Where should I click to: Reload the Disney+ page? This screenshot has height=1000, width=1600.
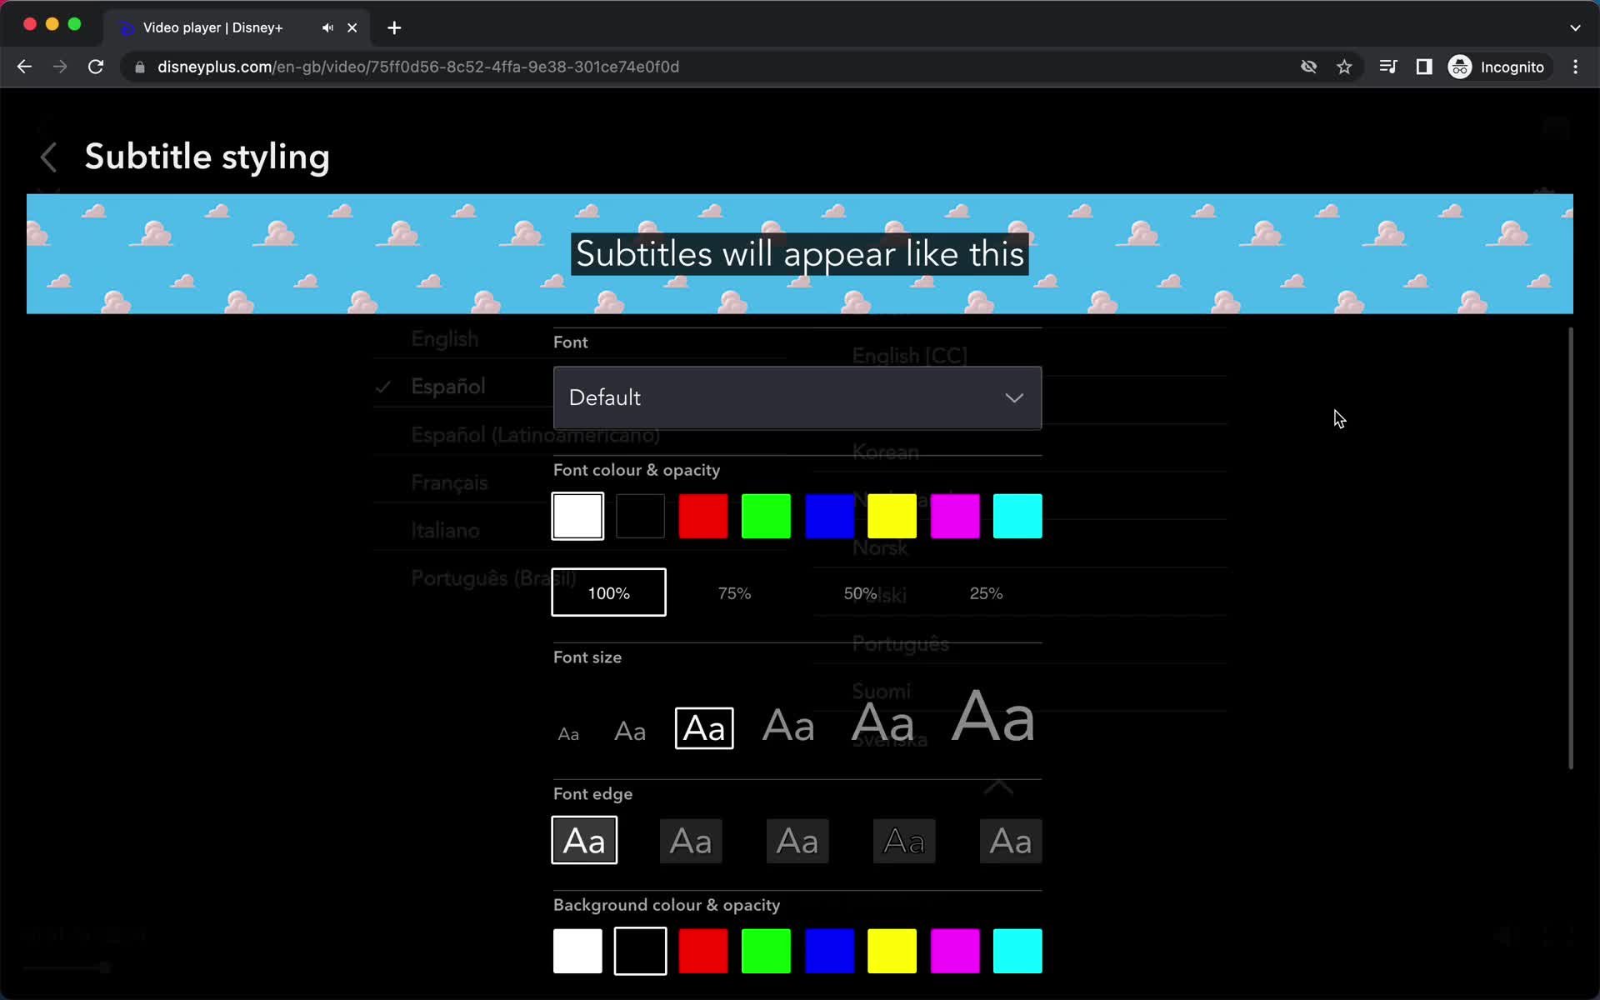(96, 67)
